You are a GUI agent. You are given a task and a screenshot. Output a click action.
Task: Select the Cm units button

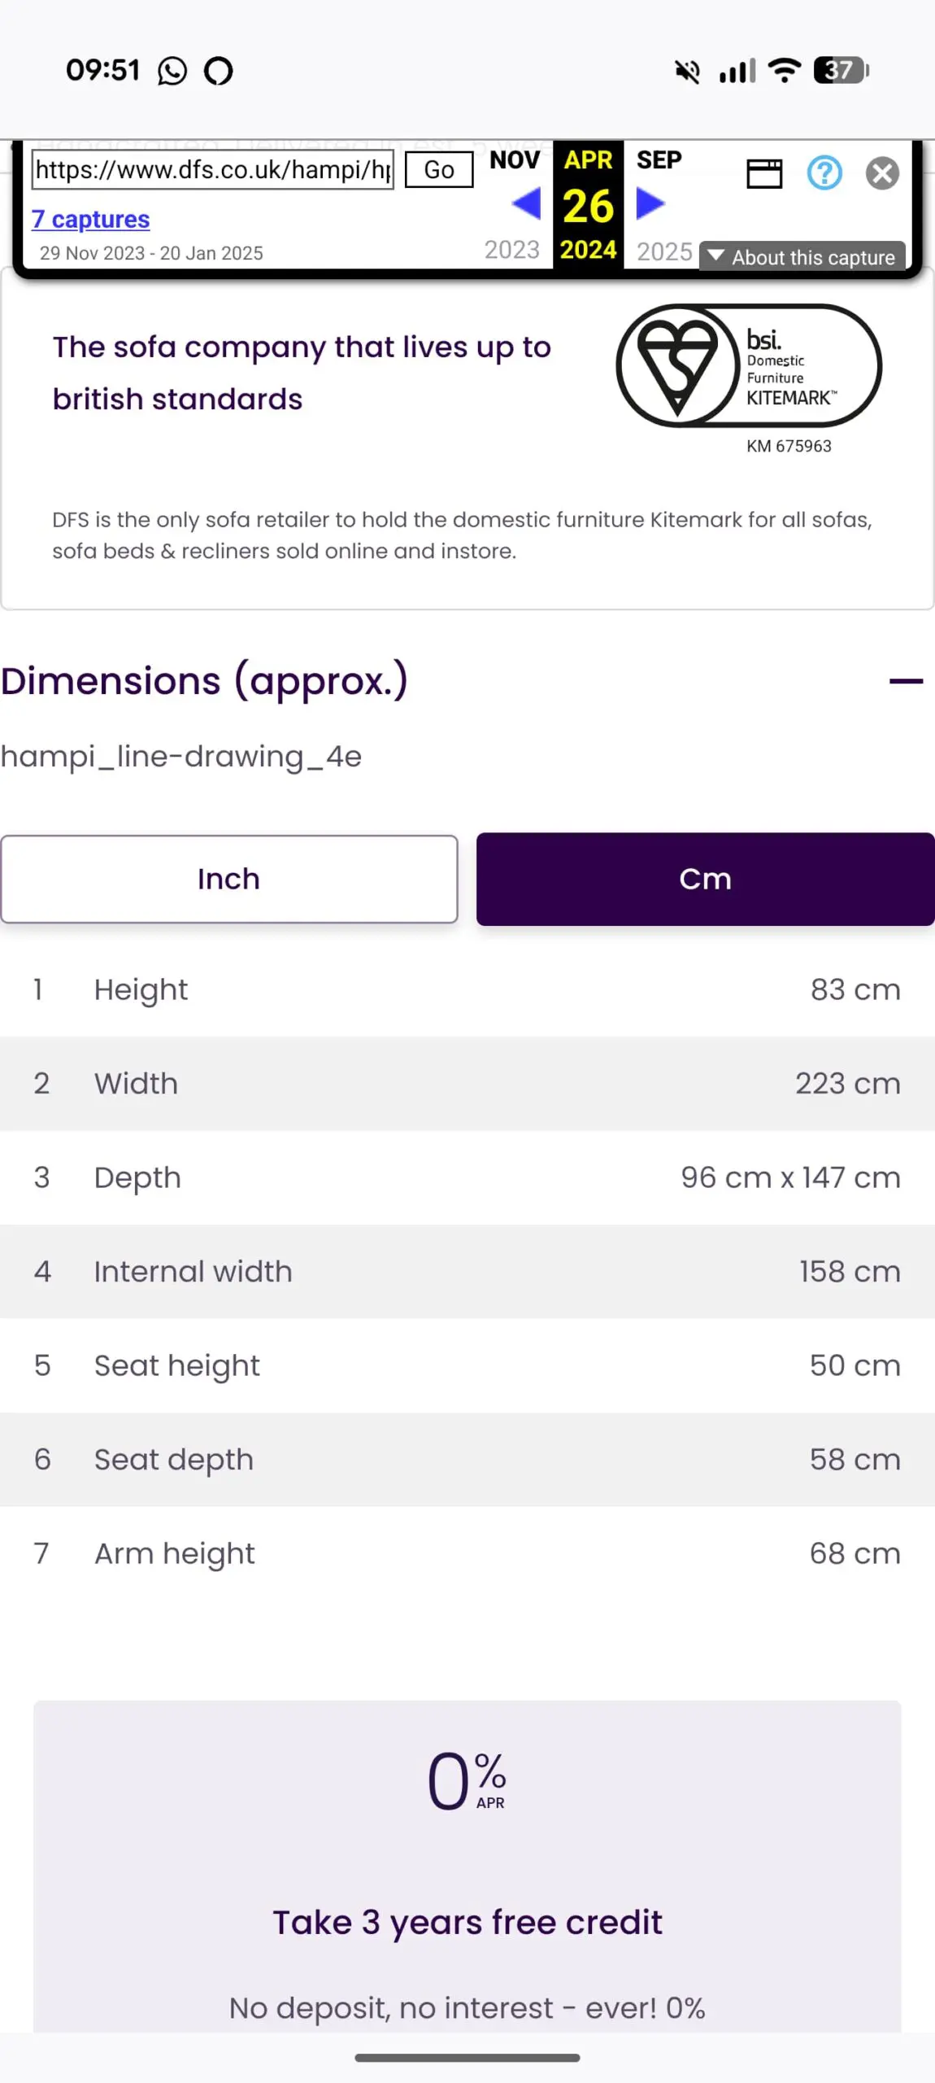pos(705,880)
